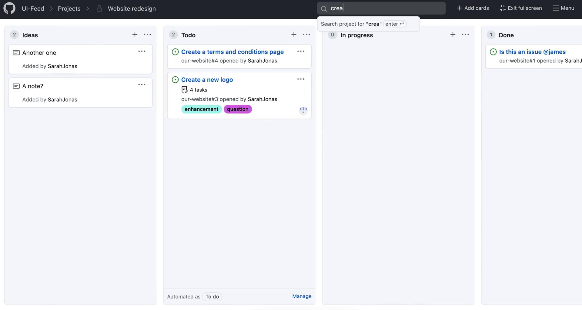This screenshot has width=582, height=310.
Task: Go to UI-Feed organization
Action: coord(33,8)
